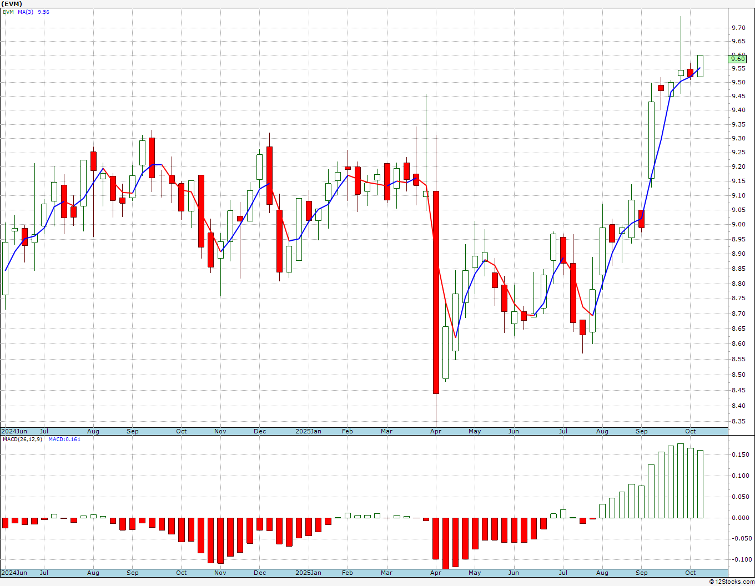
Task: Select the latest green candle near 9.60
Action: (700, 65)
